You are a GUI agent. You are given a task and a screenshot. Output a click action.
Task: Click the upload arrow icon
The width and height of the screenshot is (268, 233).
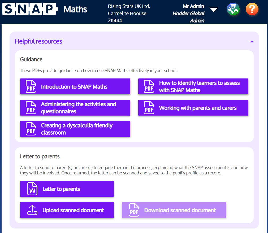point(32,210)
